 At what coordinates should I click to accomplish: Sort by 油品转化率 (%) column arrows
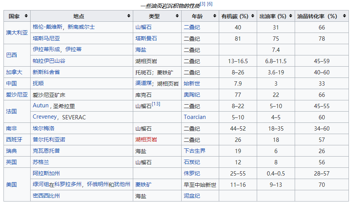click(x=344, y=16)
